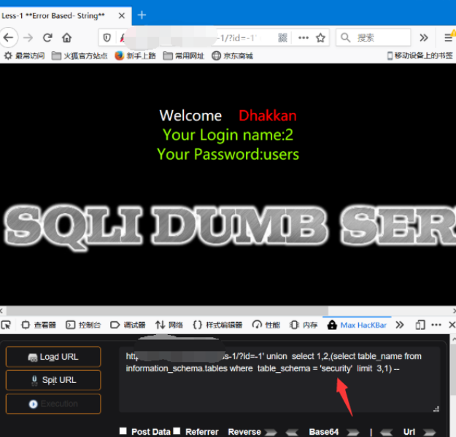Click the Base64 encode right arrow
Screen dimensions: 456x437
click(353, 432)
